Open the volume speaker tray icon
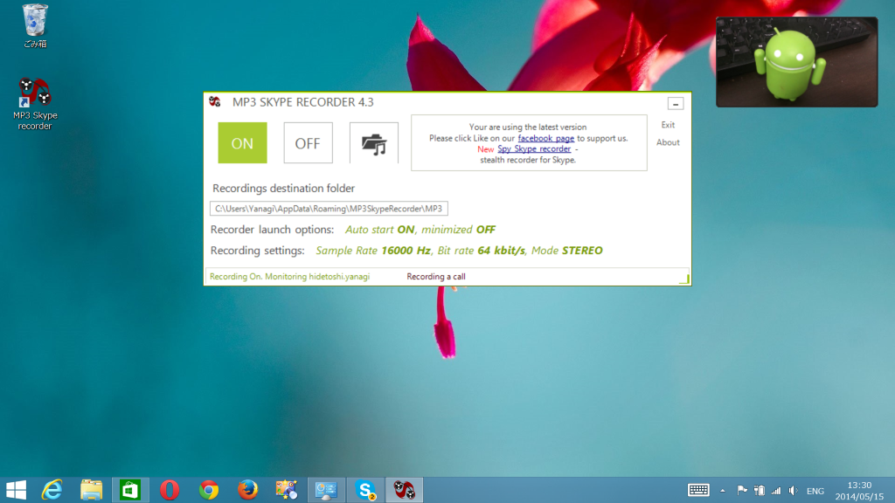 794,490
